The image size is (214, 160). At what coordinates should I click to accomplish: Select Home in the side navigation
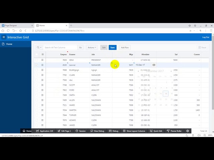(16, 44)
